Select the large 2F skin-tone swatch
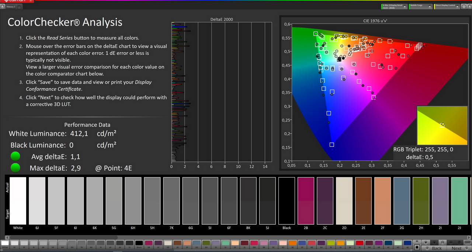Screen dimensions: 472x252 coord(382,200)
